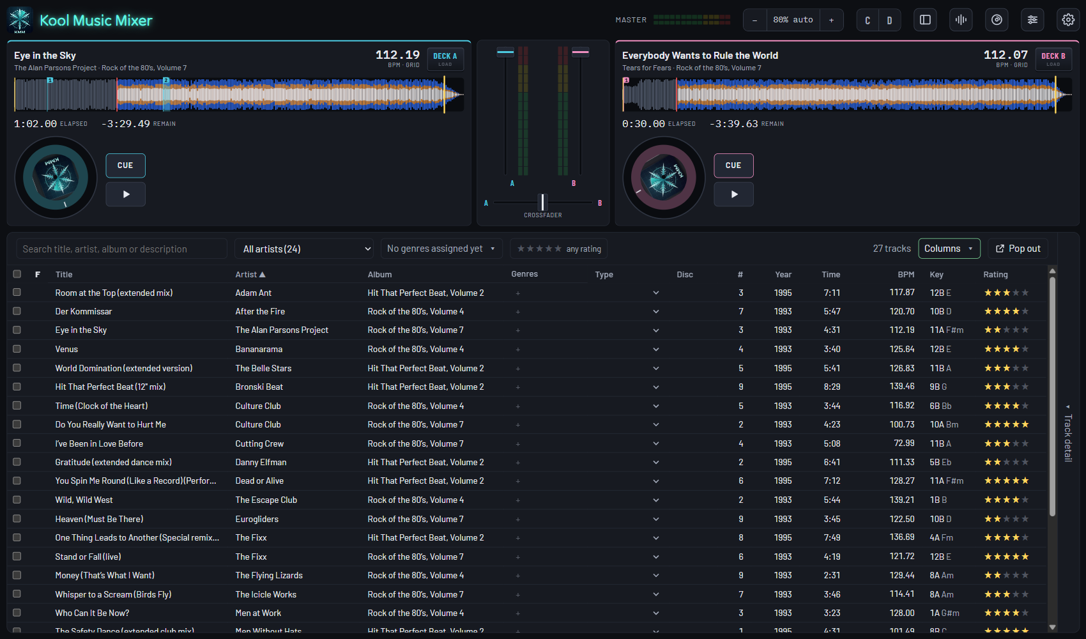1086x639 pixels.
Task: Decrease master volume with minus button
Action: coord(754,20)
